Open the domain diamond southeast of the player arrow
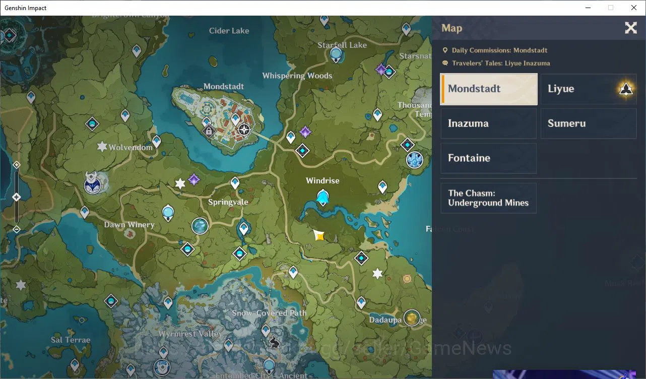This screenshot has height=379, width=646. coord(361,259)
